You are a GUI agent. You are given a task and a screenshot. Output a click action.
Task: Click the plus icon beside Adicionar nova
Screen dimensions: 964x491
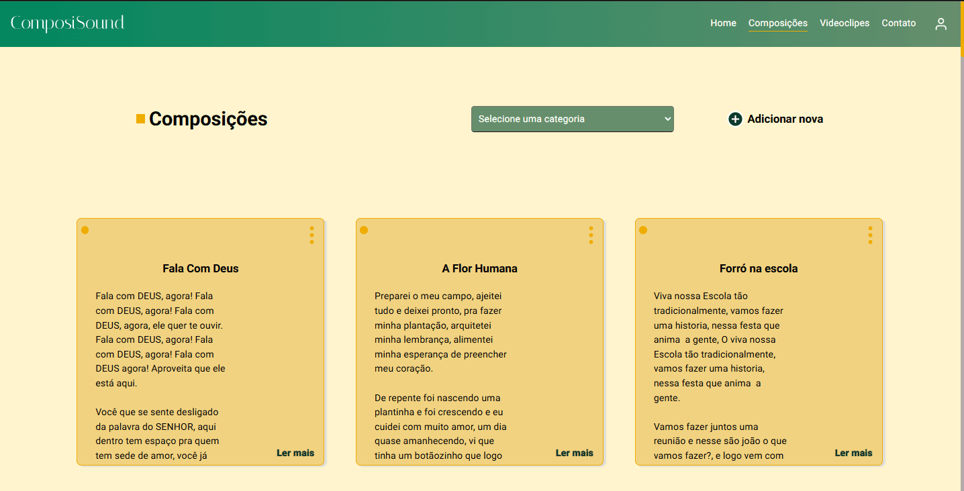pyautogui.click(x=735, y=119)
